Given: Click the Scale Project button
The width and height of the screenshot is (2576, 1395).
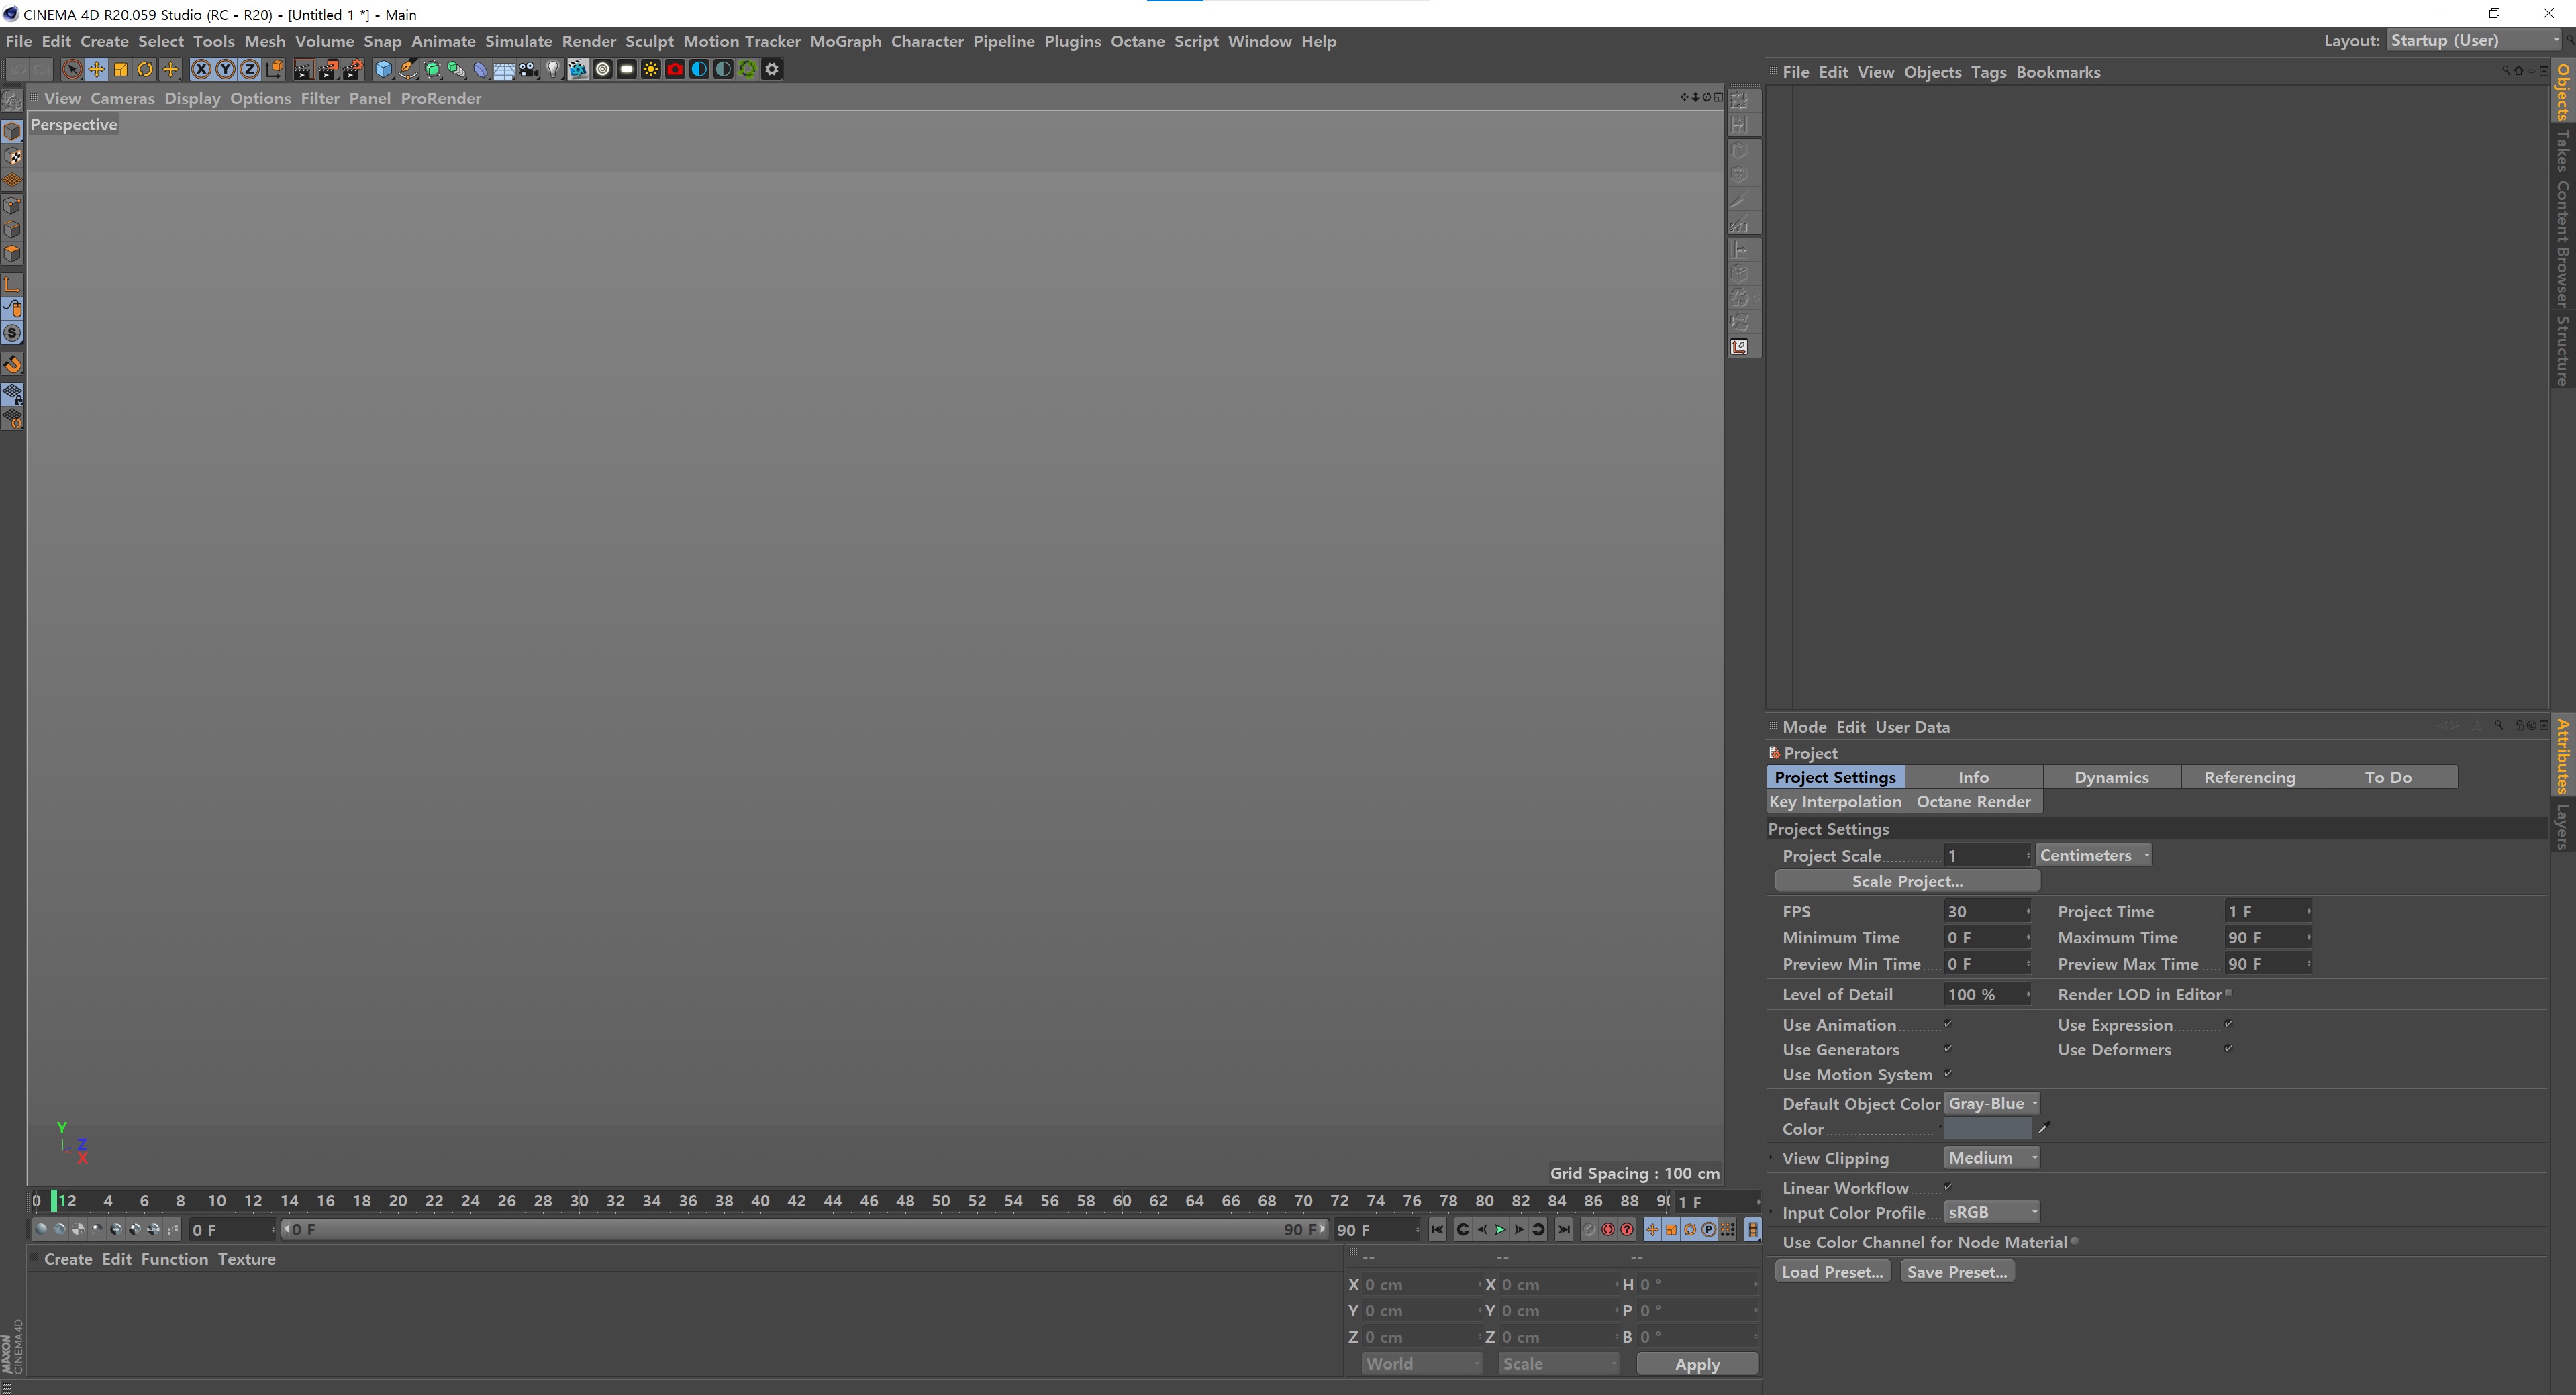Looking at the screenshot, I should 1907,881.
